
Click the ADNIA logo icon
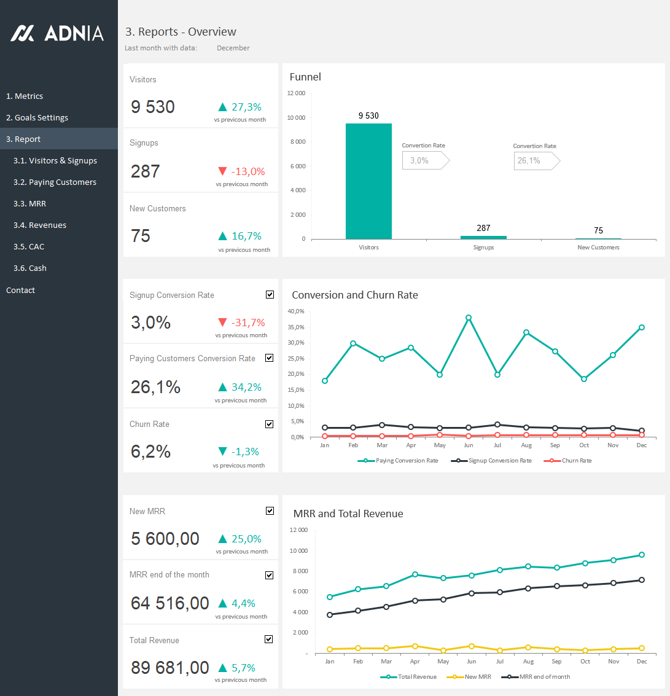[23, 33]
